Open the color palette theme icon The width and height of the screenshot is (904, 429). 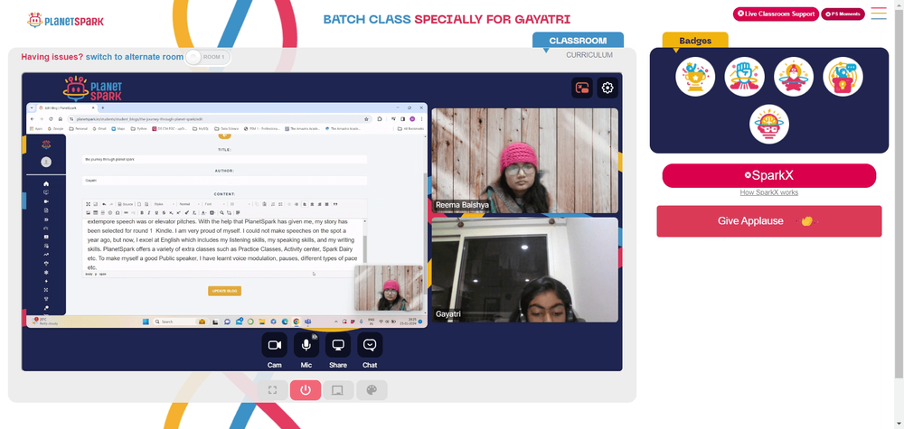tap(372, 390)
